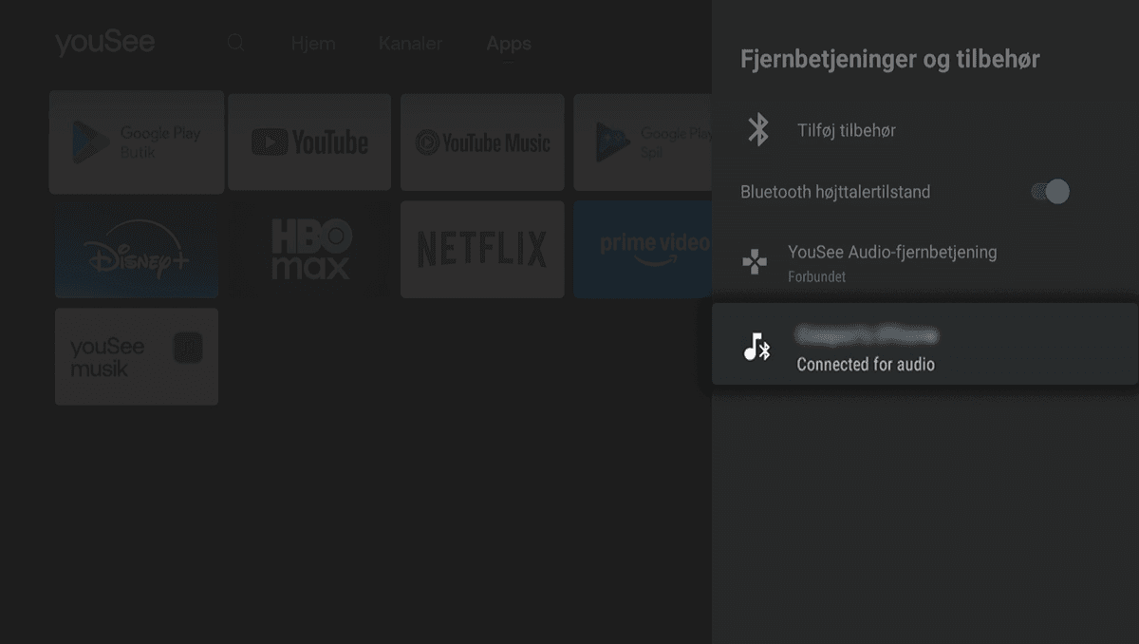Click Fjernbetjeninger og tilbehør heading
Screen dimensions: 1139x644
click(x=890, y=59)
